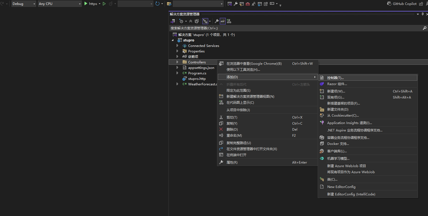This screenshot has height=216, width=428.
Task: Expand the Properties tree node
Action: pos(177,51)
